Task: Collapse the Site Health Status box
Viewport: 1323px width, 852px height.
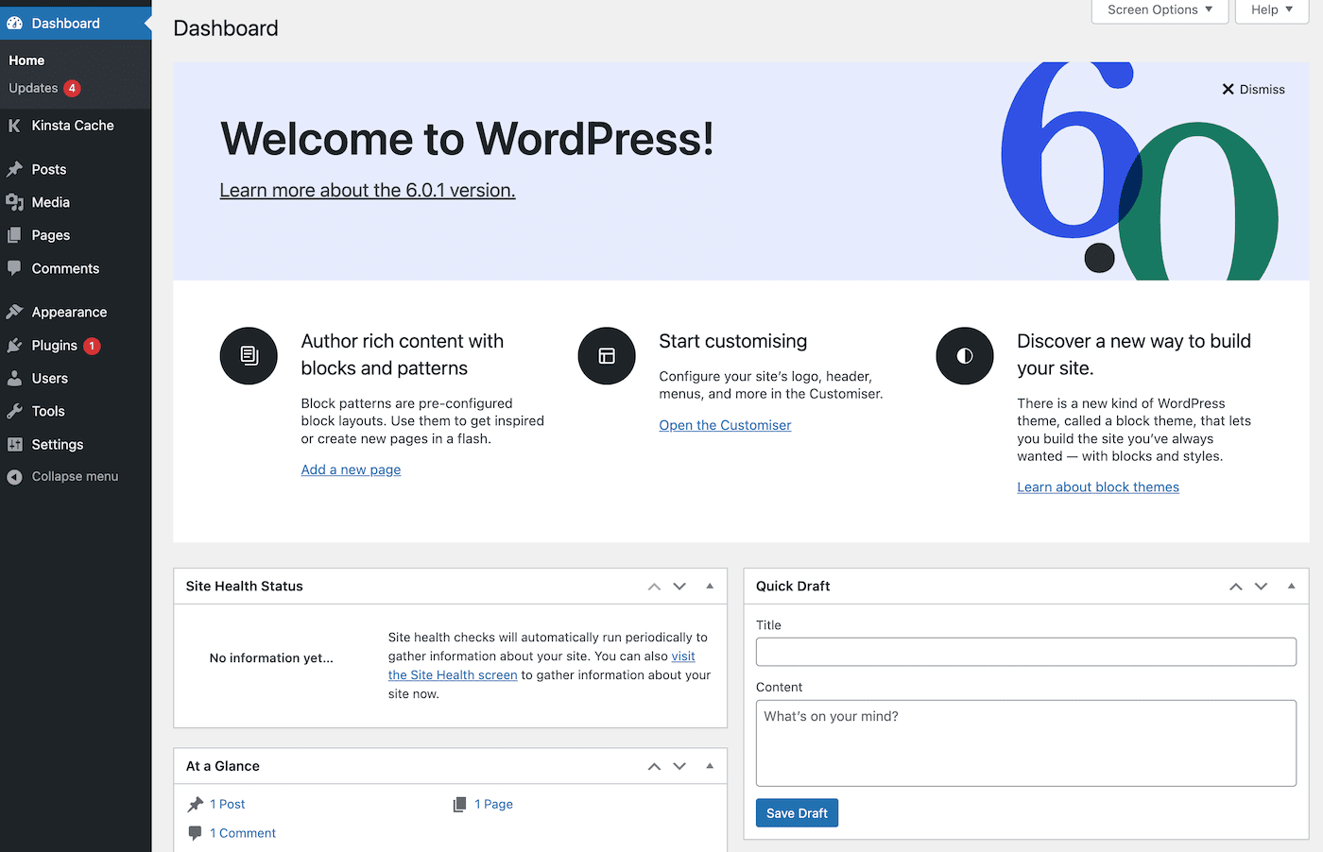Action: pos(710,586)
